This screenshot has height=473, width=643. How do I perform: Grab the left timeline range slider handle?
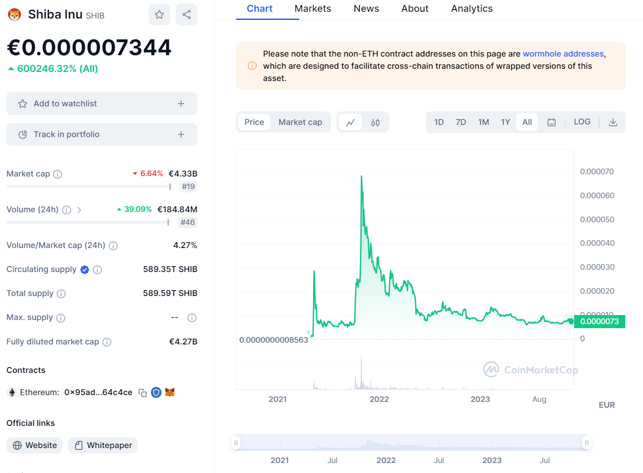[x=236, y=443]
